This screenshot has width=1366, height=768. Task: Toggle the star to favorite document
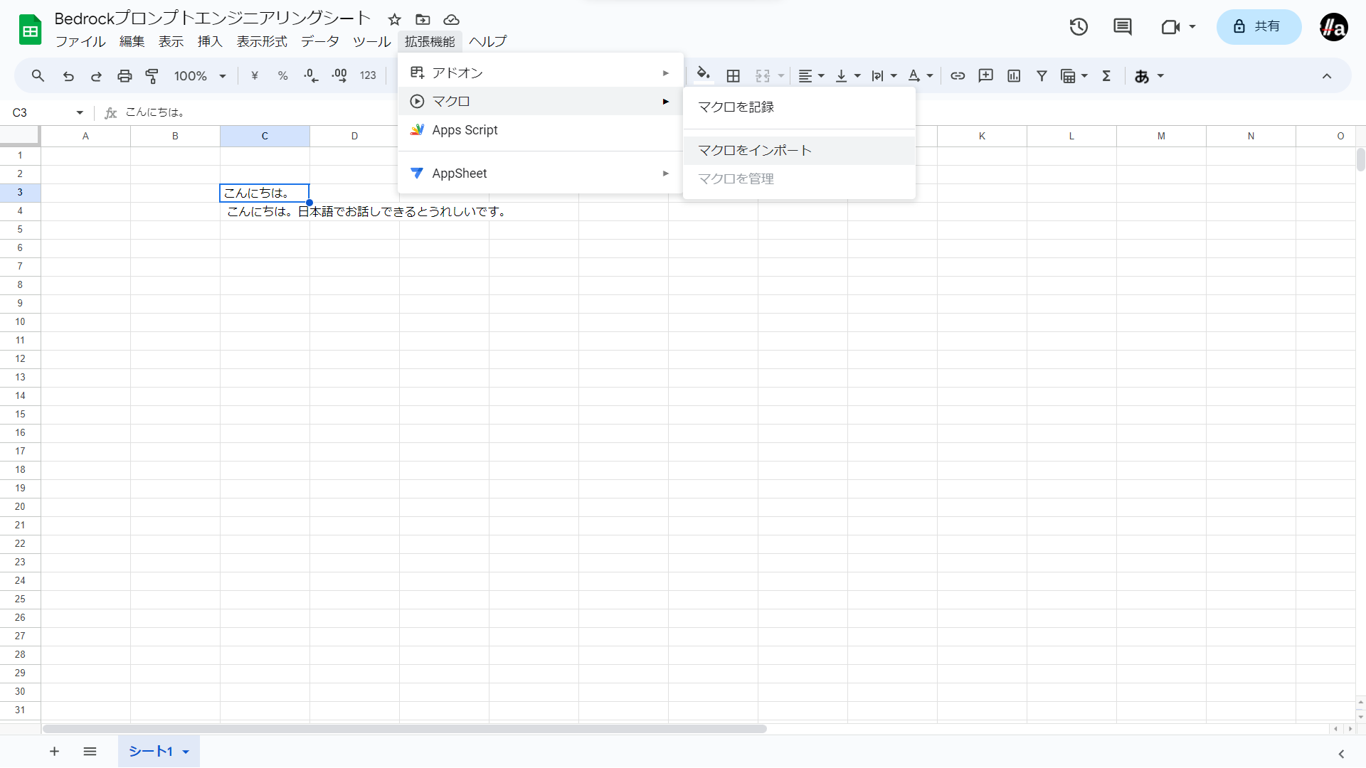point(395,20)
